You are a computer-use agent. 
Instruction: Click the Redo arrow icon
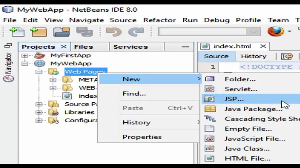[136, 32]
